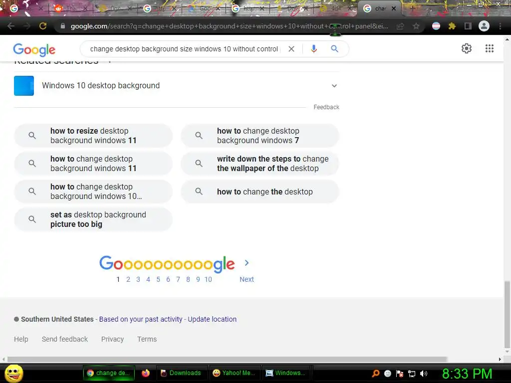Click the next-page arrow beside Goooogle logo
The width and height of the screenshot is (511, 383).
pos(247,263)
